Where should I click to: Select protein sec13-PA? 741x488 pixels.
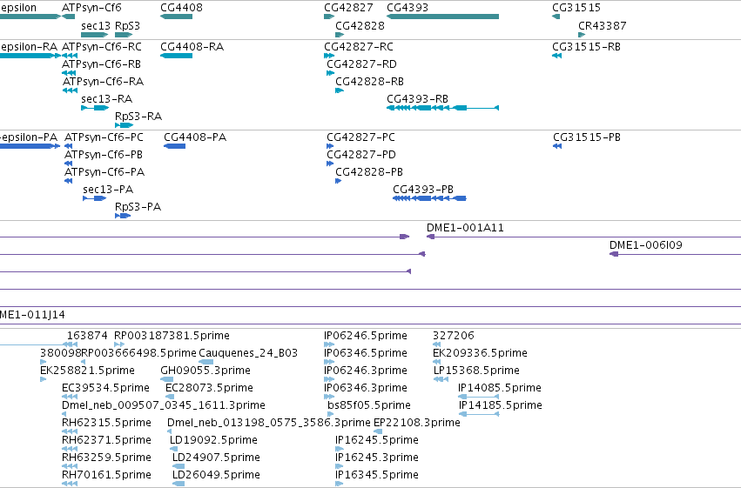108,190
